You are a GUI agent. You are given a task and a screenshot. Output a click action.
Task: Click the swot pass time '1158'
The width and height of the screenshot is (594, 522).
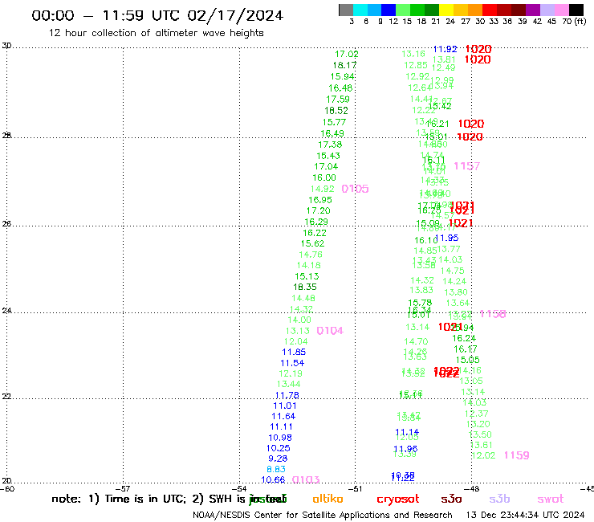(493, 314)
